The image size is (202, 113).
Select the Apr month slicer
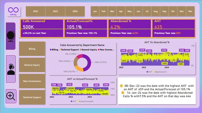[121, 11]
